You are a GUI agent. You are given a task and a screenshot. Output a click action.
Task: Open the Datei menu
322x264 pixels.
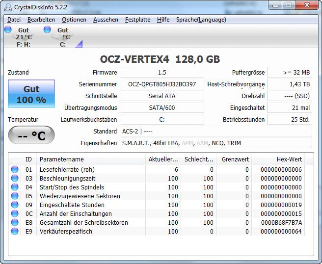pos(14,20)
